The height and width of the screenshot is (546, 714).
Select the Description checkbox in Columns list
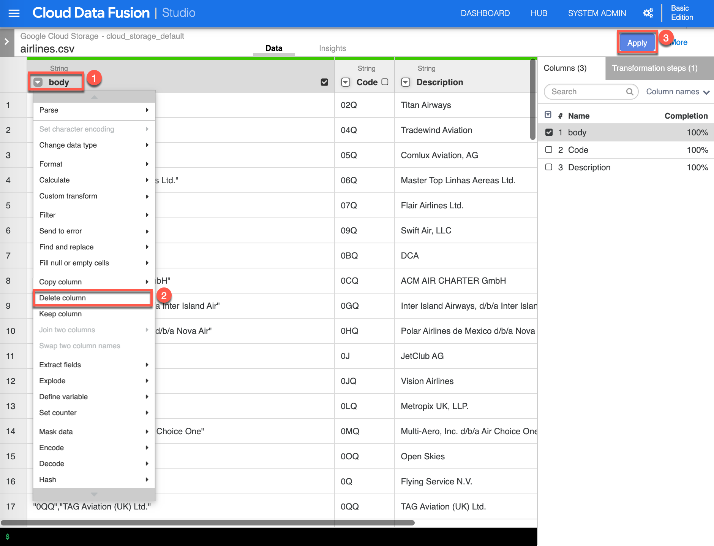[548, 167]
